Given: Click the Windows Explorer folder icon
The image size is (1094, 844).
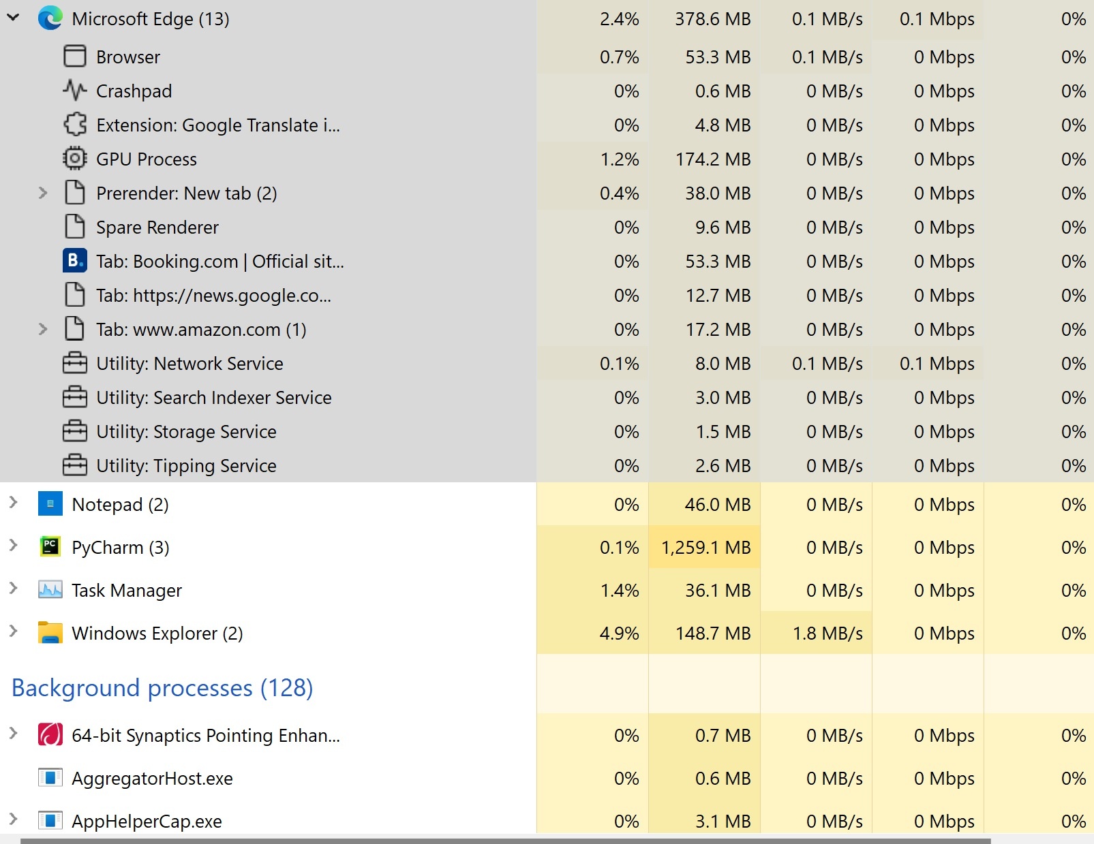Looking at the screenshot, I should pos(50,633).
